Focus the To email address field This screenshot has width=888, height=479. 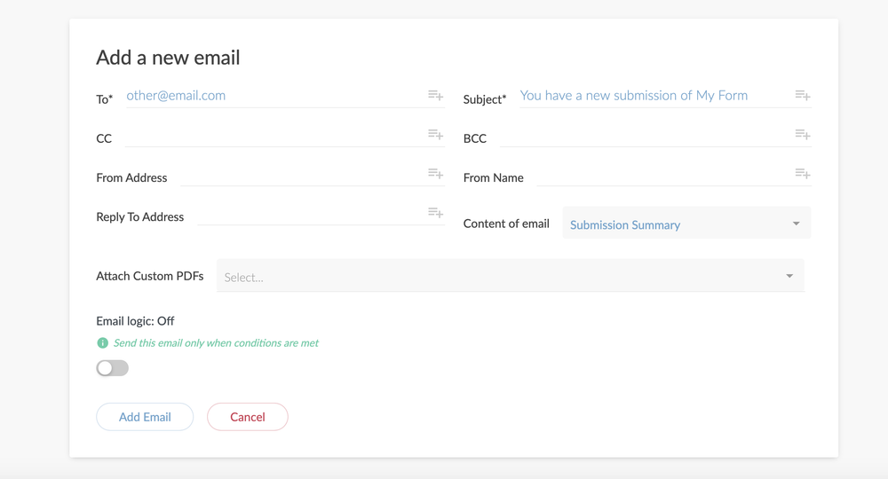(276, 96)
